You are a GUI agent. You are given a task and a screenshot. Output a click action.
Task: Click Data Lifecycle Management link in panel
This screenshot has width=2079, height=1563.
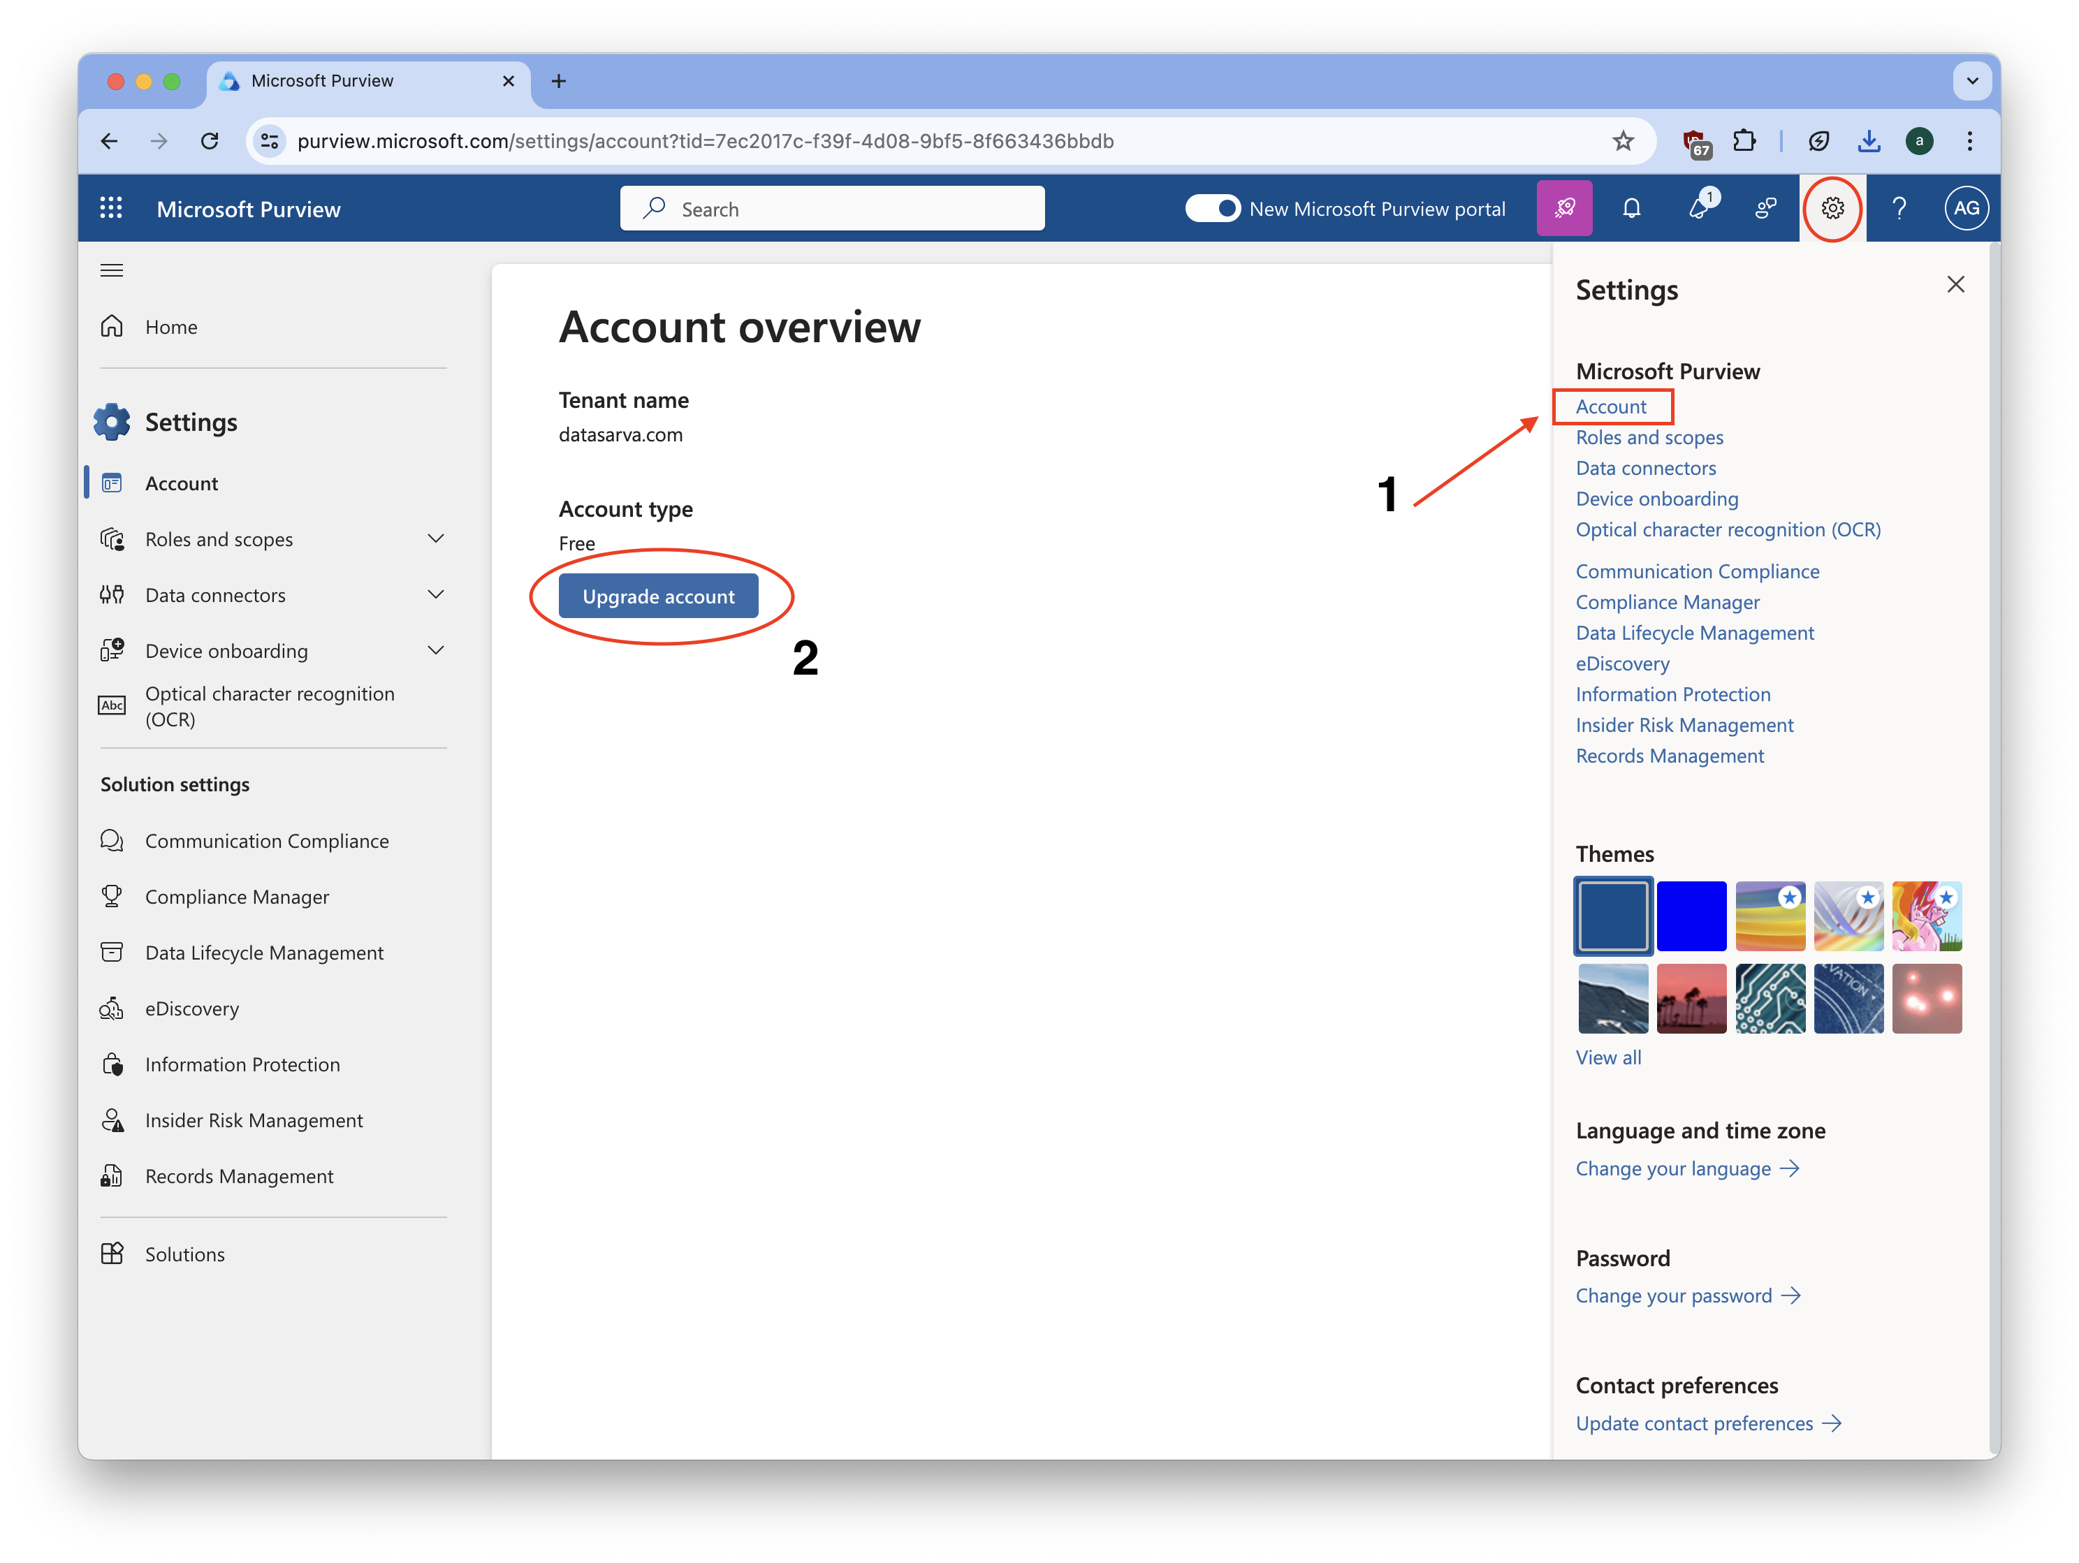pyautogui.click(x=1695, y=633)
